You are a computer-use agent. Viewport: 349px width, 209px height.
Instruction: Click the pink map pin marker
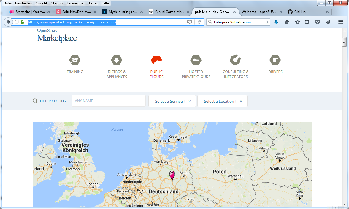pos(172,176)
